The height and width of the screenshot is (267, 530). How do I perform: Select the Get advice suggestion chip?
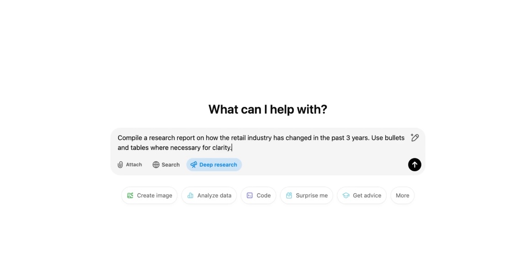coord(362,195)
